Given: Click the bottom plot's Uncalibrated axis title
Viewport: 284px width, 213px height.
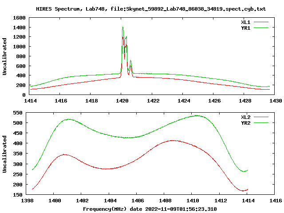Looking at the screenshot, I should (4, 154).
